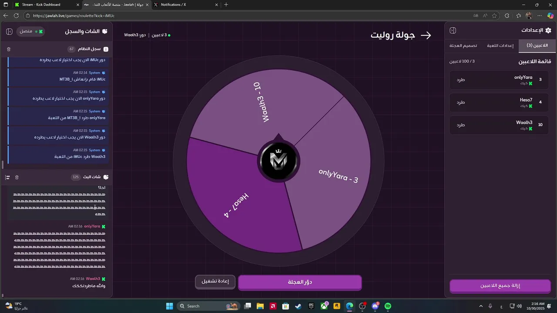Click the chat bubbles icon beside الشات والسجل
Screen dimensions: 557x313
(x=105, y=32)
